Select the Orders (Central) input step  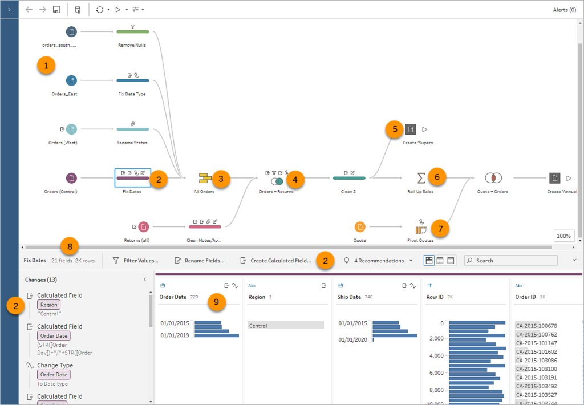(x=71, y=179)
